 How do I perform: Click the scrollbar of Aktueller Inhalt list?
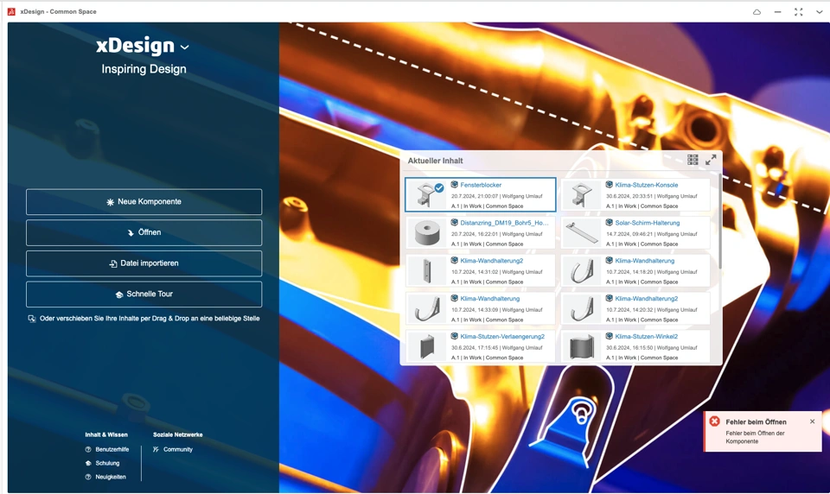tap(720, 222)
